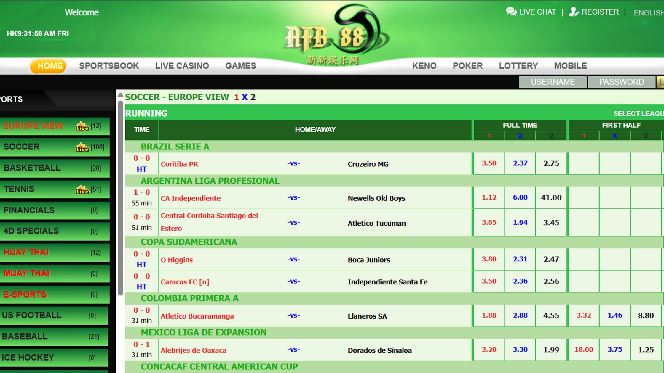Image resolution: width=664 pixels, height=373 pixels.
Task: Click the Register user icon
Action: tap(574, 12)
